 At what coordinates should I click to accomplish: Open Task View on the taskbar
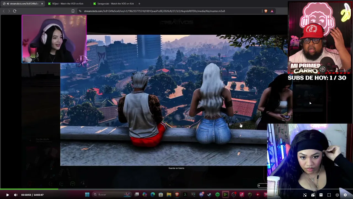(x=137, y=195)
